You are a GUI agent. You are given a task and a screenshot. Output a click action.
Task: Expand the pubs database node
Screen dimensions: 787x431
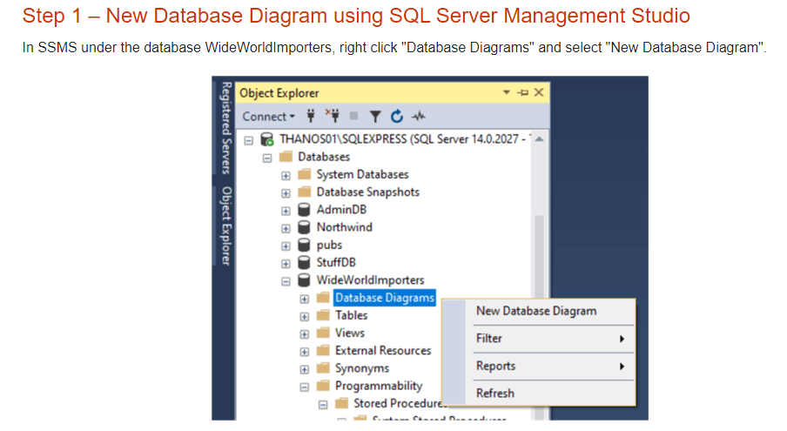pos(286,246)
